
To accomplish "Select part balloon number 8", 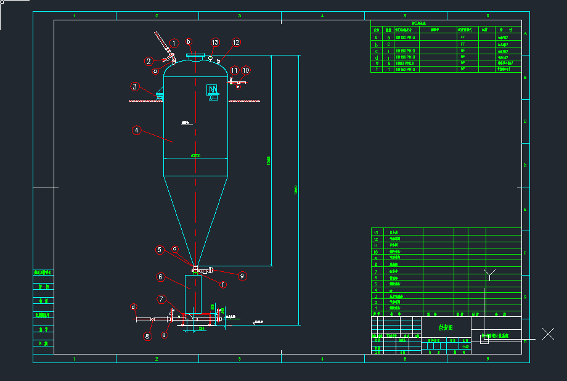I will [147, 337].
